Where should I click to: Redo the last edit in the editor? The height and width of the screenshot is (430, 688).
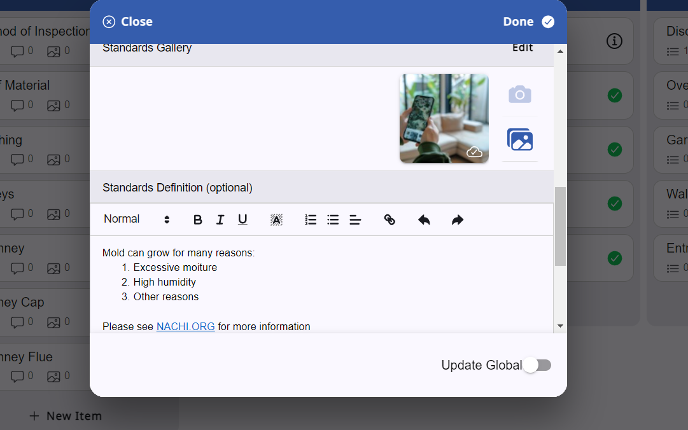click(458, 219)
